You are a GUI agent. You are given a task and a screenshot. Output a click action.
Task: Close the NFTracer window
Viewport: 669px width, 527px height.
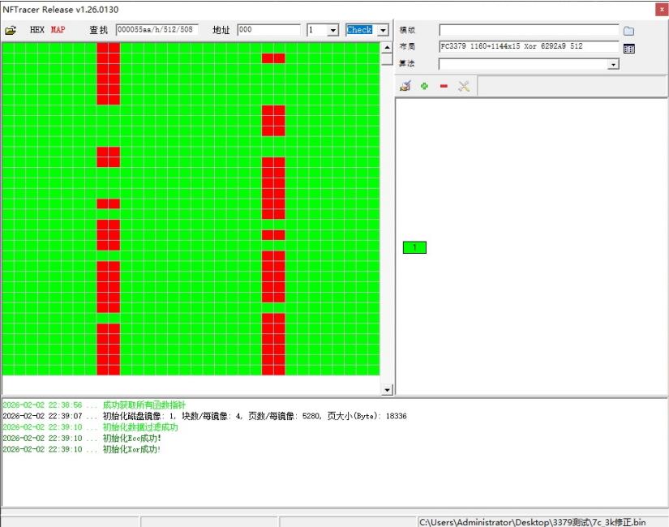click(662, 10)
